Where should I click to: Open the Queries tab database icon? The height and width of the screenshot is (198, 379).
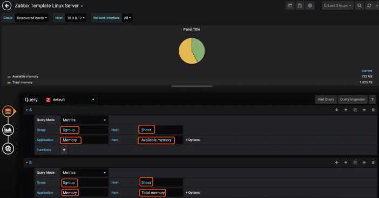(8, 111)
